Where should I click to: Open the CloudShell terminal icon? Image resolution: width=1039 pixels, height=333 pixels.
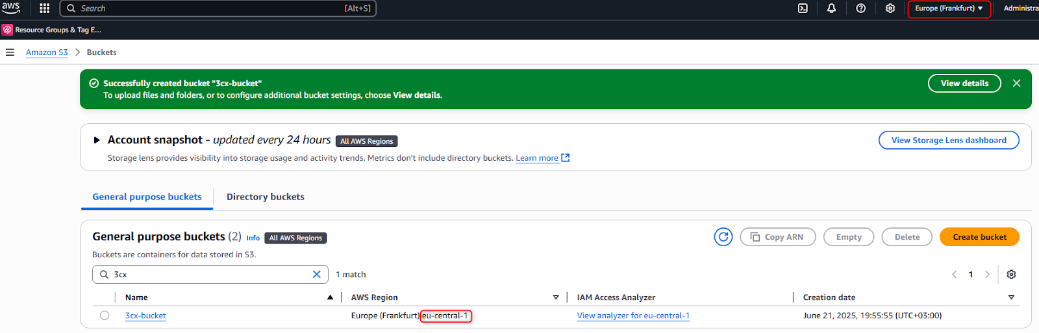click(x=803, y=8)
